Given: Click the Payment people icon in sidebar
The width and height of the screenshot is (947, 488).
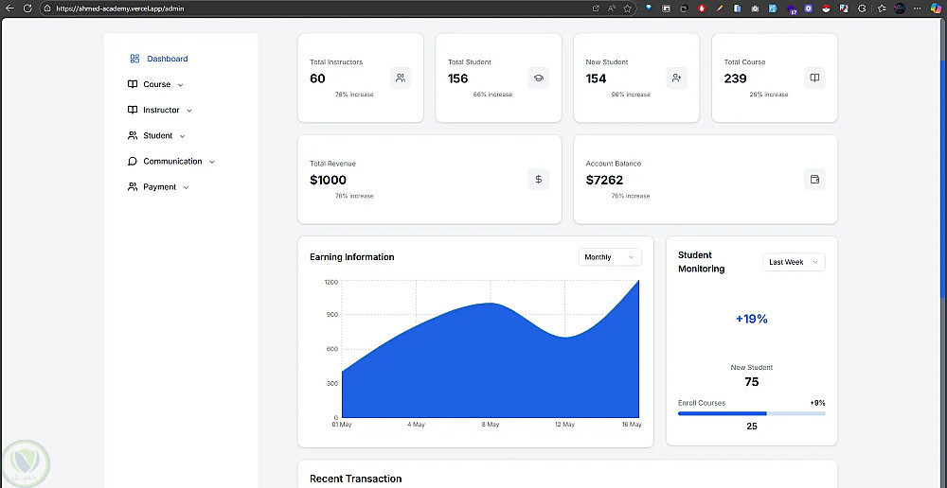Looking at the screenshot, I should 133,187.
